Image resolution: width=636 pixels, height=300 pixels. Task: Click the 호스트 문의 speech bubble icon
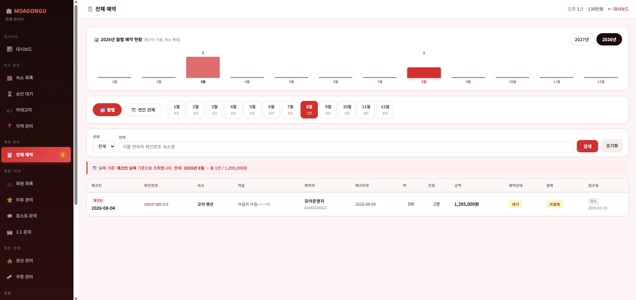click(10, 216)
